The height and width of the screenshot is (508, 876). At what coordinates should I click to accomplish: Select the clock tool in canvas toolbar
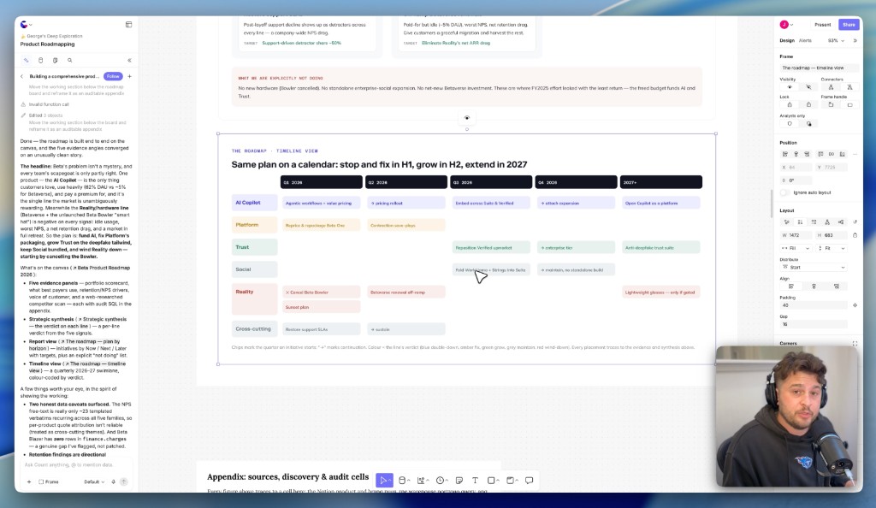pos(441,480)
